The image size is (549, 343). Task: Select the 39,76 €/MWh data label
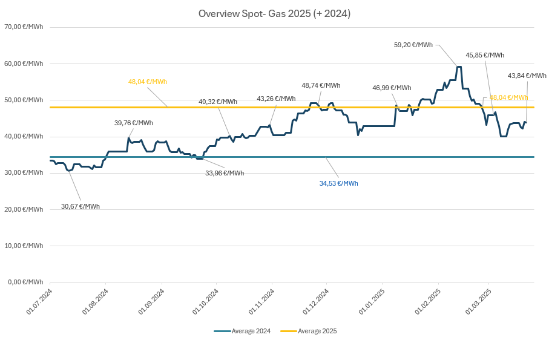pos(134,123)
